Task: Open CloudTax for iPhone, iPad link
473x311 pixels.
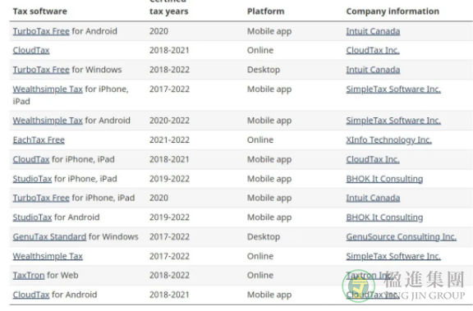Action: (31, 159)
